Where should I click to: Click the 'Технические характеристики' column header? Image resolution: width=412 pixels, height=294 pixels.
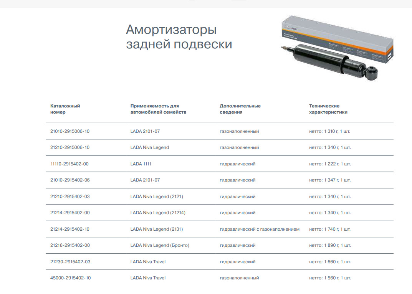pyautogui.click(x=328, y=109)
